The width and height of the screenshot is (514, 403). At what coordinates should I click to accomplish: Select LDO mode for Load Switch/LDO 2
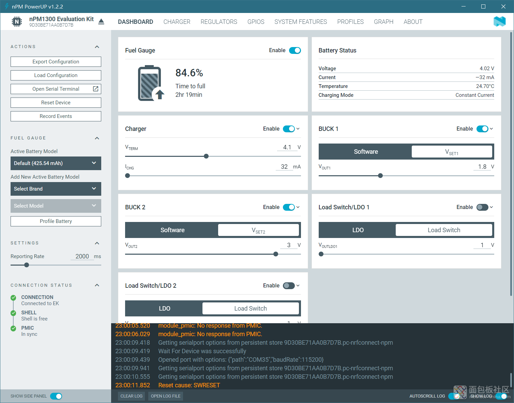[x=164, y=309]
